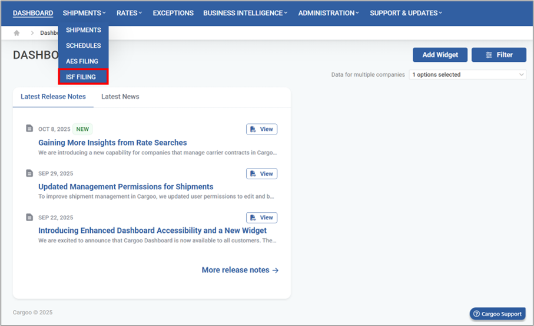534x326 pixels.
Task: Click the 'SEP 22, 2025' date text
Action: [x=55, y=218]
